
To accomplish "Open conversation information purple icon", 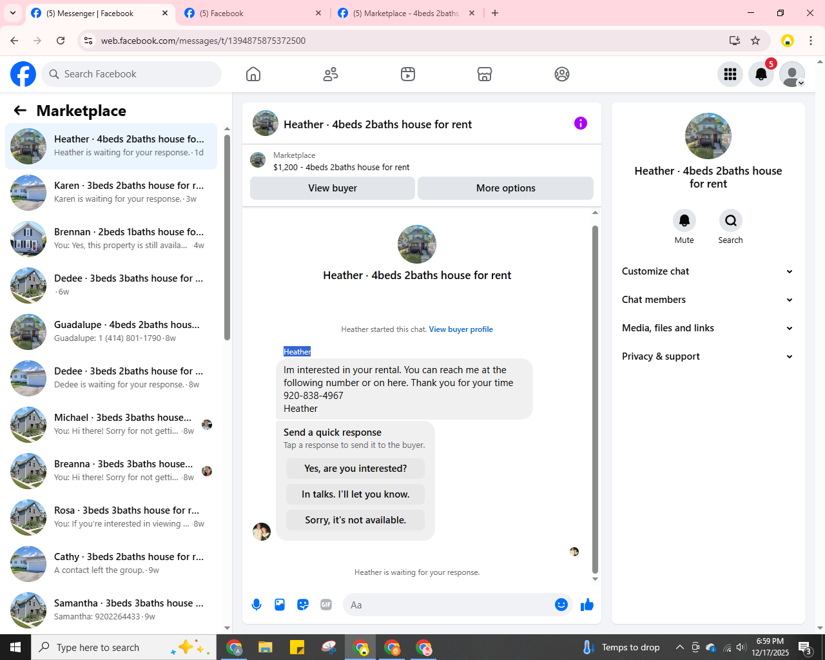I will 581,123.
